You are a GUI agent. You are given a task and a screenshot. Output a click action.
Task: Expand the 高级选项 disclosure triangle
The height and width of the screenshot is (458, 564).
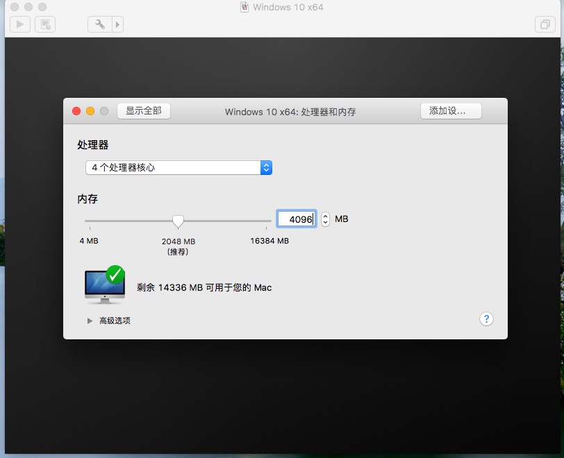tap(90, 321)
